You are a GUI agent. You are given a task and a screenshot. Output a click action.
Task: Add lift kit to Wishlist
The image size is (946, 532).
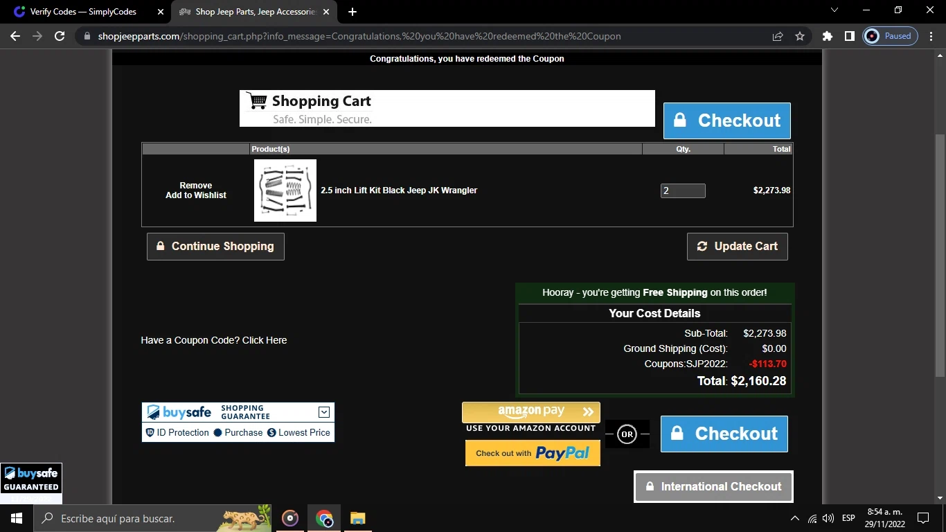196,195
